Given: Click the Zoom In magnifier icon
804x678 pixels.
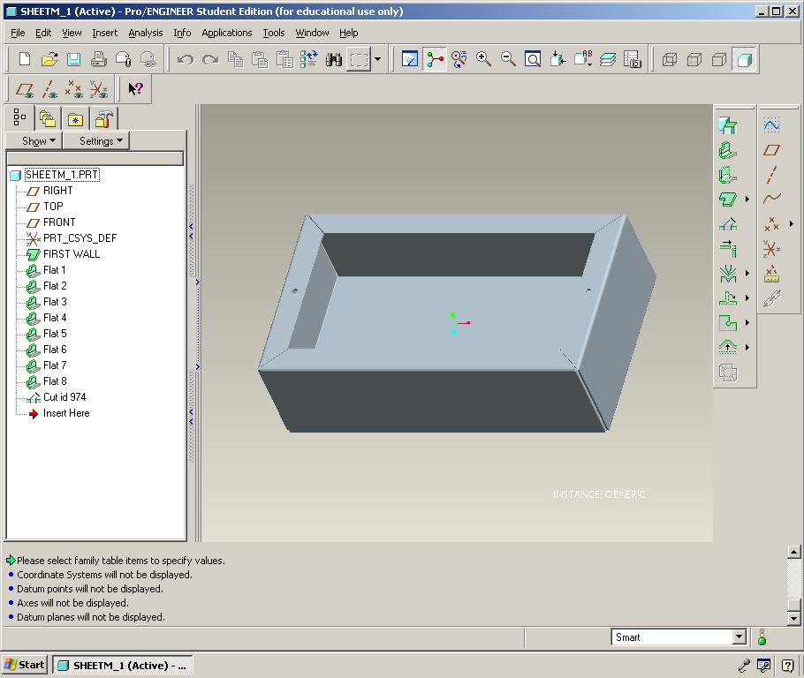Looking at the screenshot, I should (483, 59).
